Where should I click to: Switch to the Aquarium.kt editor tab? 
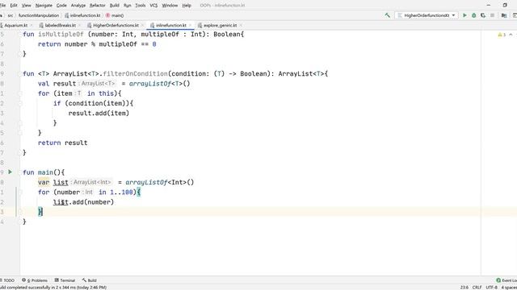[x=15, y=25]
